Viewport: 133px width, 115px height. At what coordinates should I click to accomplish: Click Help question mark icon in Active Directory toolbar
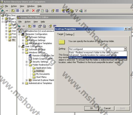(x=53, y=11)
